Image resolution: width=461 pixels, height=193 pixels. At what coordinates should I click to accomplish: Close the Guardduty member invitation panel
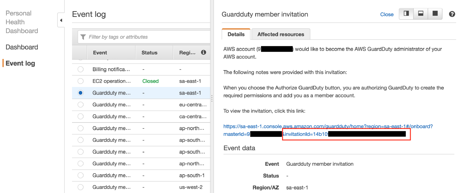click(387, 14)
